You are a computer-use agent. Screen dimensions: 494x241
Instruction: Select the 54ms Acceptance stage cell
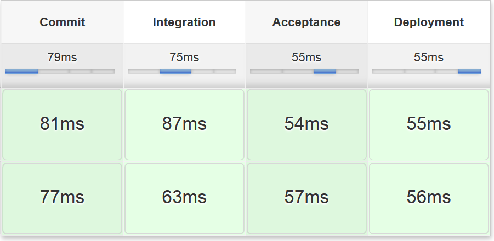point(306,124)
